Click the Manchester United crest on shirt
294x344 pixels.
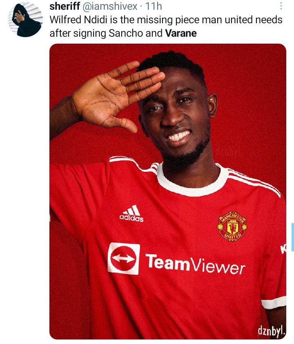tap(232, 226)
